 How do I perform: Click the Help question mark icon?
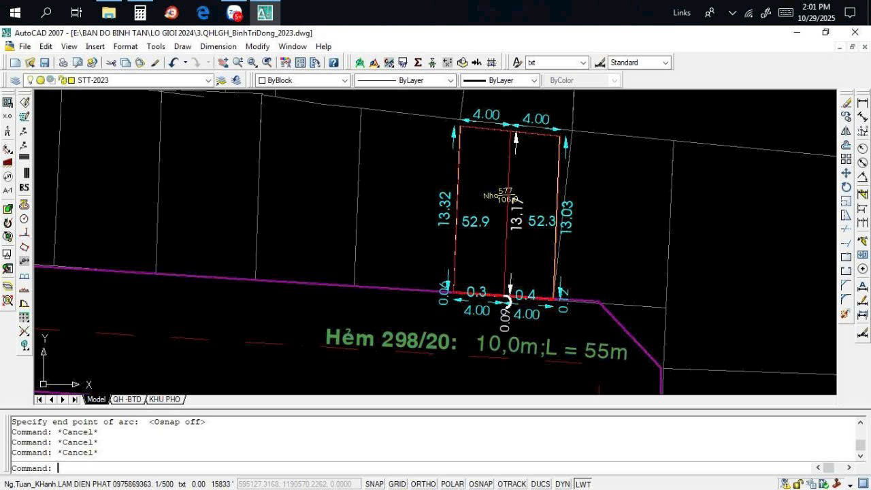coord(333,63)
